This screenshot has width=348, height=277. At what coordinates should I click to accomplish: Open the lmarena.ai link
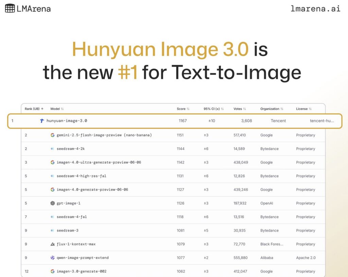pos(315,9)
